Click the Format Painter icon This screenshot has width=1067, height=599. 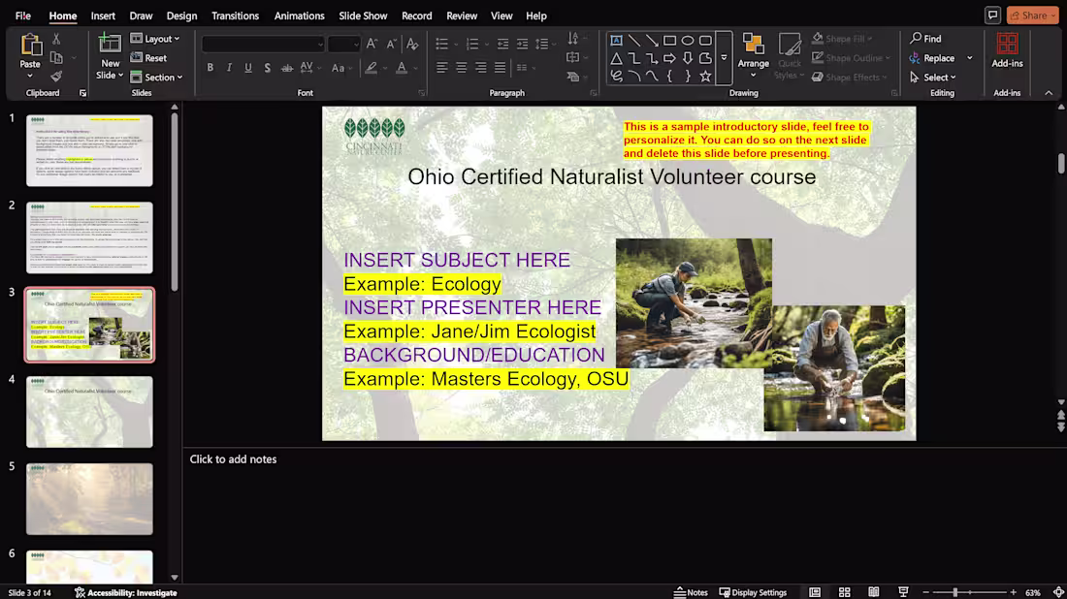click(58, 78)
